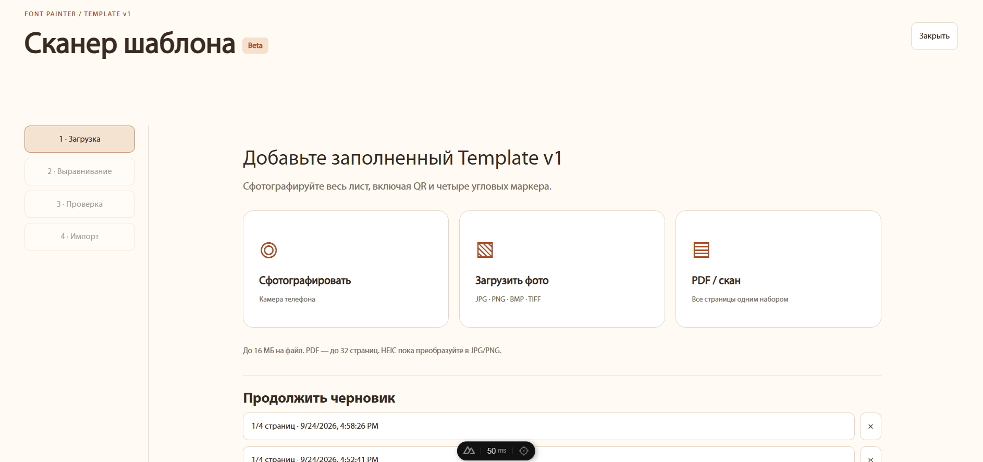This screenshot has width=983, height=462.
Task: Click the heading Добавьте заполненный Template v1
Action: point(402,158)
